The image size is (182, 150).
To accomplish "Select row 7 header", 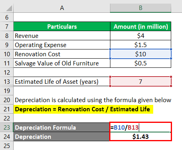I will click(x=7, y=26).
